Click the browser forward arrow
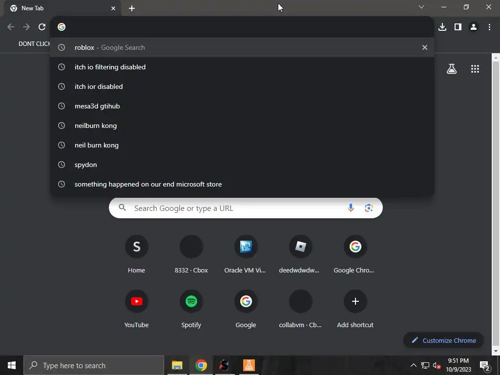 click(x=26, y=27)
